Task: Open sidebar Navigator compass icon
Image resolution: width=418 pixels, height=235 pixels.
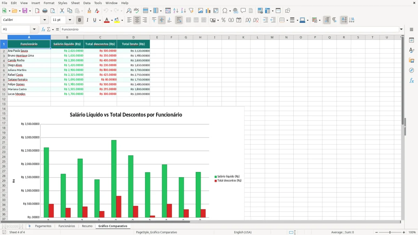Action: (x=411, y=70)
